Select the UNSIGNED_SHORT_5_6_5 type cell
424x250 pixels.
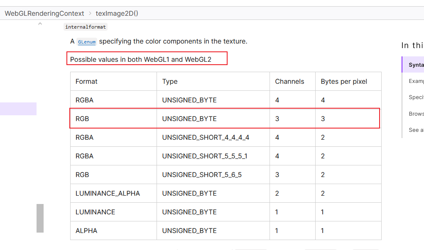(x=202, y=175)
